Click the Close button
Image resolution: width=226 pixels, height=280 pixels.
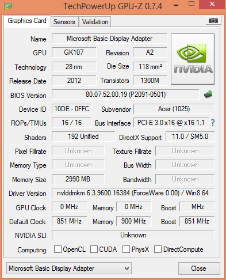point(198,268)
